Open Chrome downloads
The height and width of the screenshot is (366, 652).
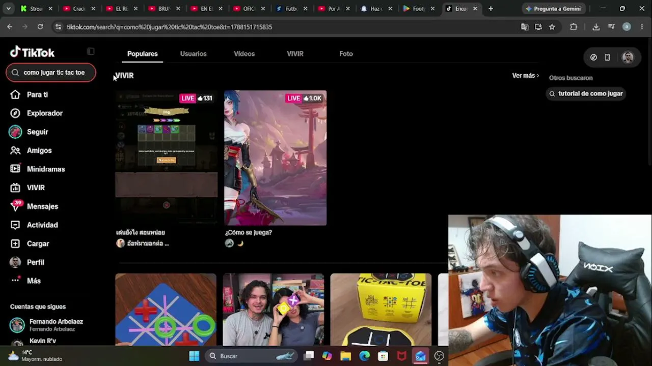click(596, 27)
